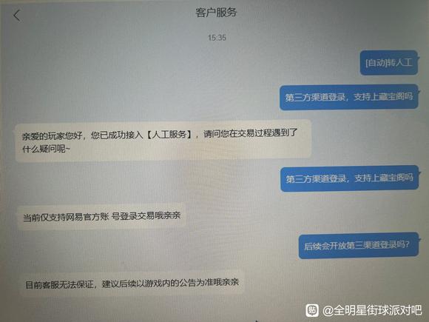
Task: Tap the 什么疑问呢~ line of the greeting
Action: click(x=47, y=149)
